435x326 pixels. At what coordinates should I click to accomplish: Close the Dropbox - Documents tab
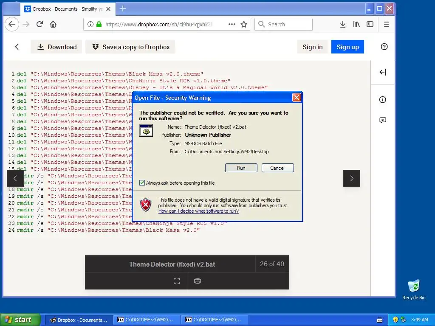point(108,9)
